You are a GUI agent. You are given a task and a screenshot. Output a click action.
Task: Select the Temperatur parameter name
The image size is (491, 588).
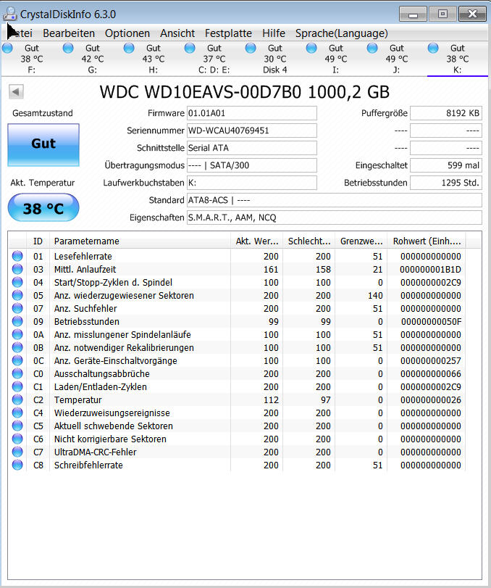[78, 399]
